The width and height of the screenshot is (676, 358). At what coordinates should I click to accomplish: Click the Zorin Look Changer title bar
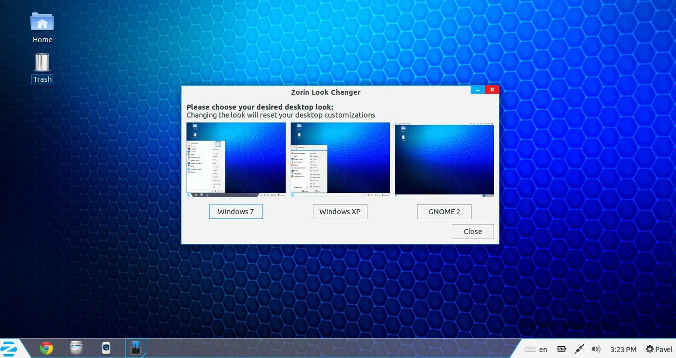pos(326,92)
